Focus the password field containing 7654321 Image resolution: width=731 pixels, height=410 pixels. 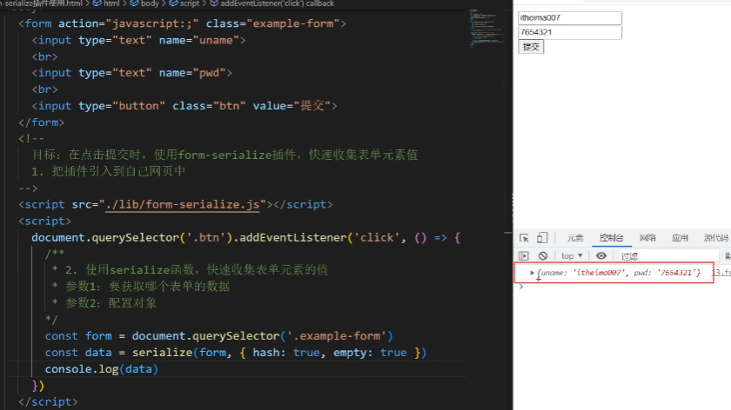pyautogui.click(x=570, y=32)
